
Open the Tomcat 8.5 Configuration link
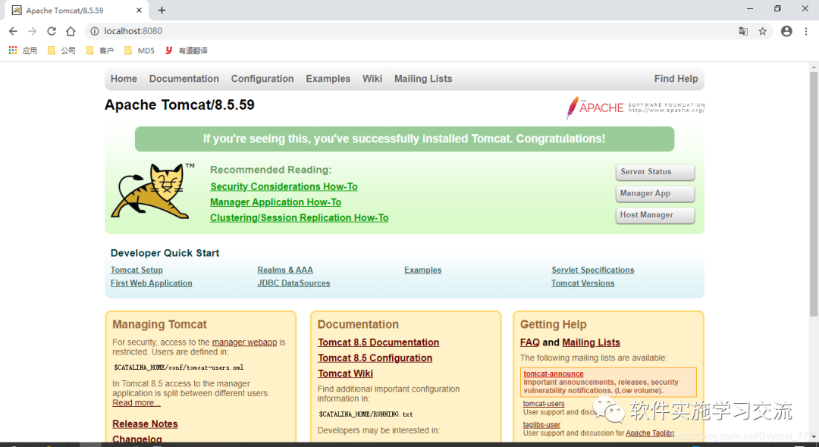[x=375, y=358]
